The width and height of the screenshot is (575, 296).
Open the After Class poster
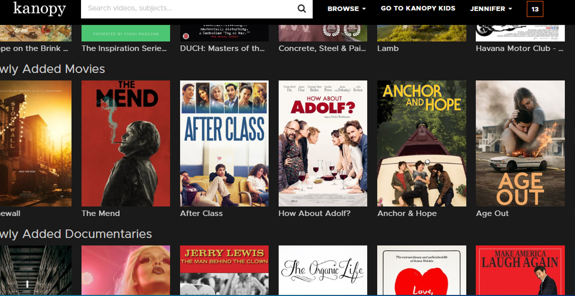(x=224, y=143)
